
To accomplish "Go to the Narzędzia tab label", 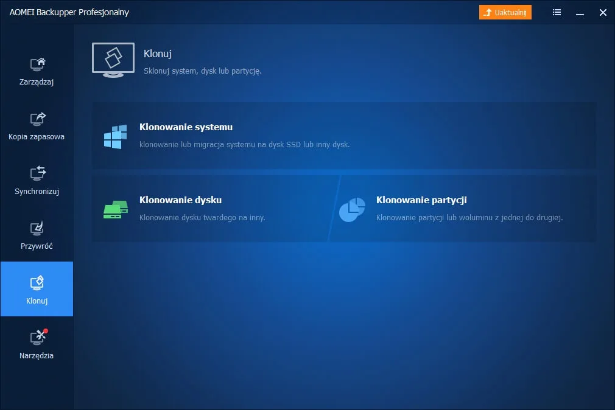I will [37, 356].
